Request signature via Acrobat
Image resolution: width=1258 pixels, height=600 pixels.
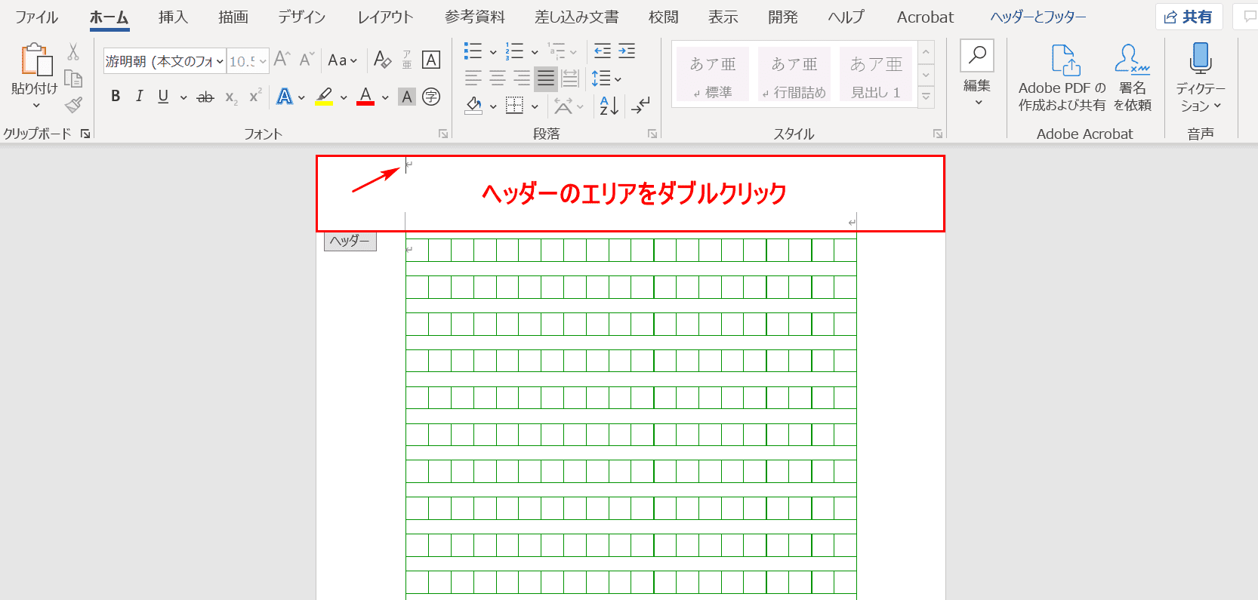click(1133, 78)
